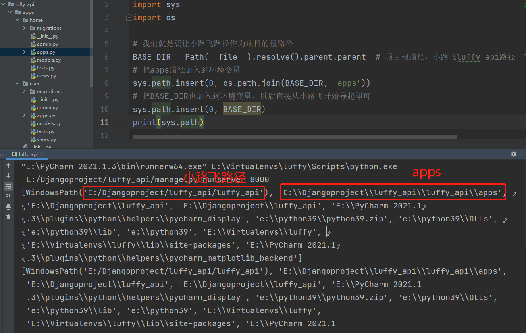Expand apps.py chevron under user
Image resolution: width=526 pixels, height=333 pixels.
click(24, 115)
